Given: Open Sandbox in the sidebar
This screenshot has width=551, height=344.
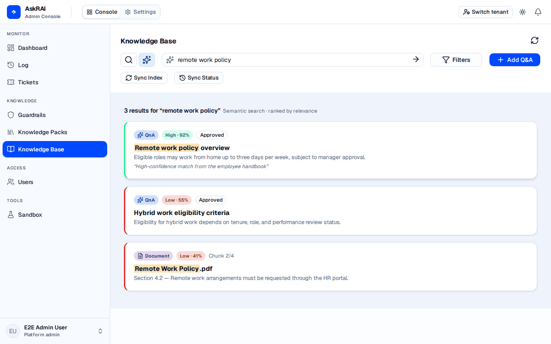Looking at the screenshot, I should click(55, 215).
